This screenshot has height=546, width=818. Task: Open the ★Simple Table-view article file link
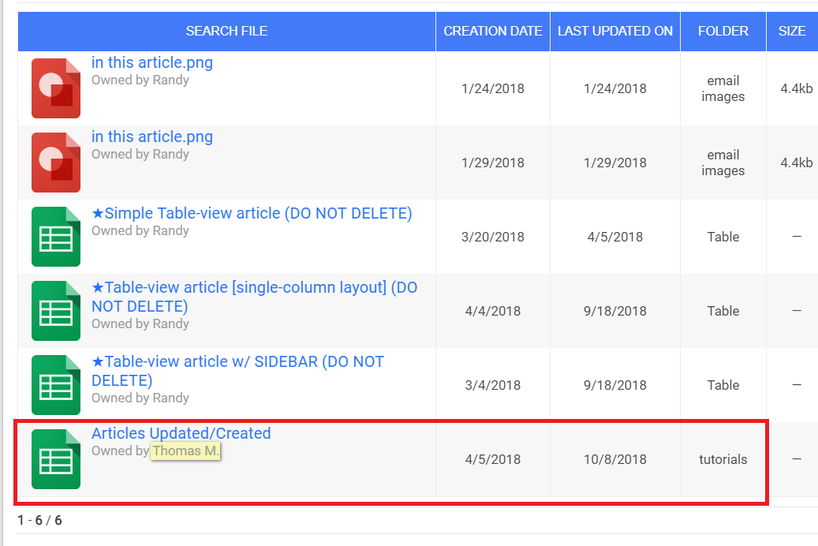(252, 213)
